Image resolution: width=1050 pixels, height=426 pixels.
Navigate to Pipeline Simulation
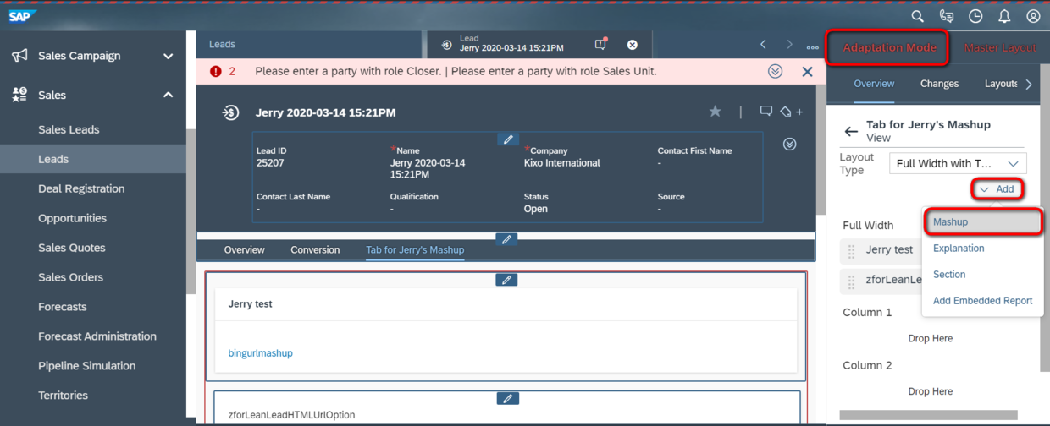click(86, 366)
